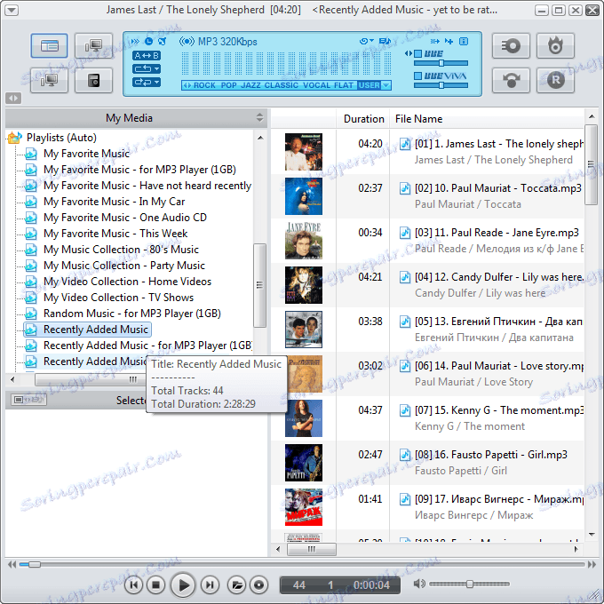Open the shuffle mode dropdown

click(x=147, y=82)
